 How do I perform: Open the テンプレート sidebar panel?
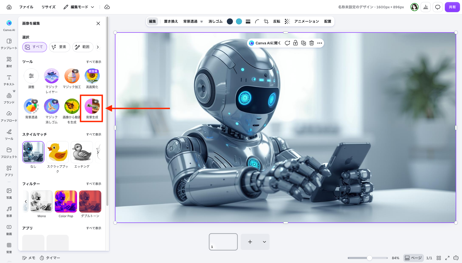[x=9, y=44]
